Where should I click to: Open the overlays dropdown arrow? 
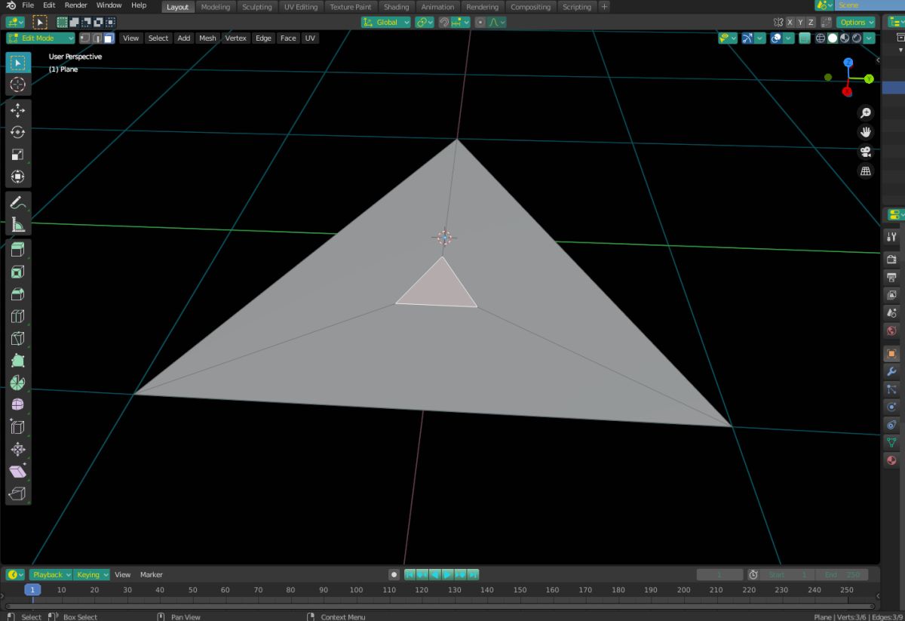(788, 38)
